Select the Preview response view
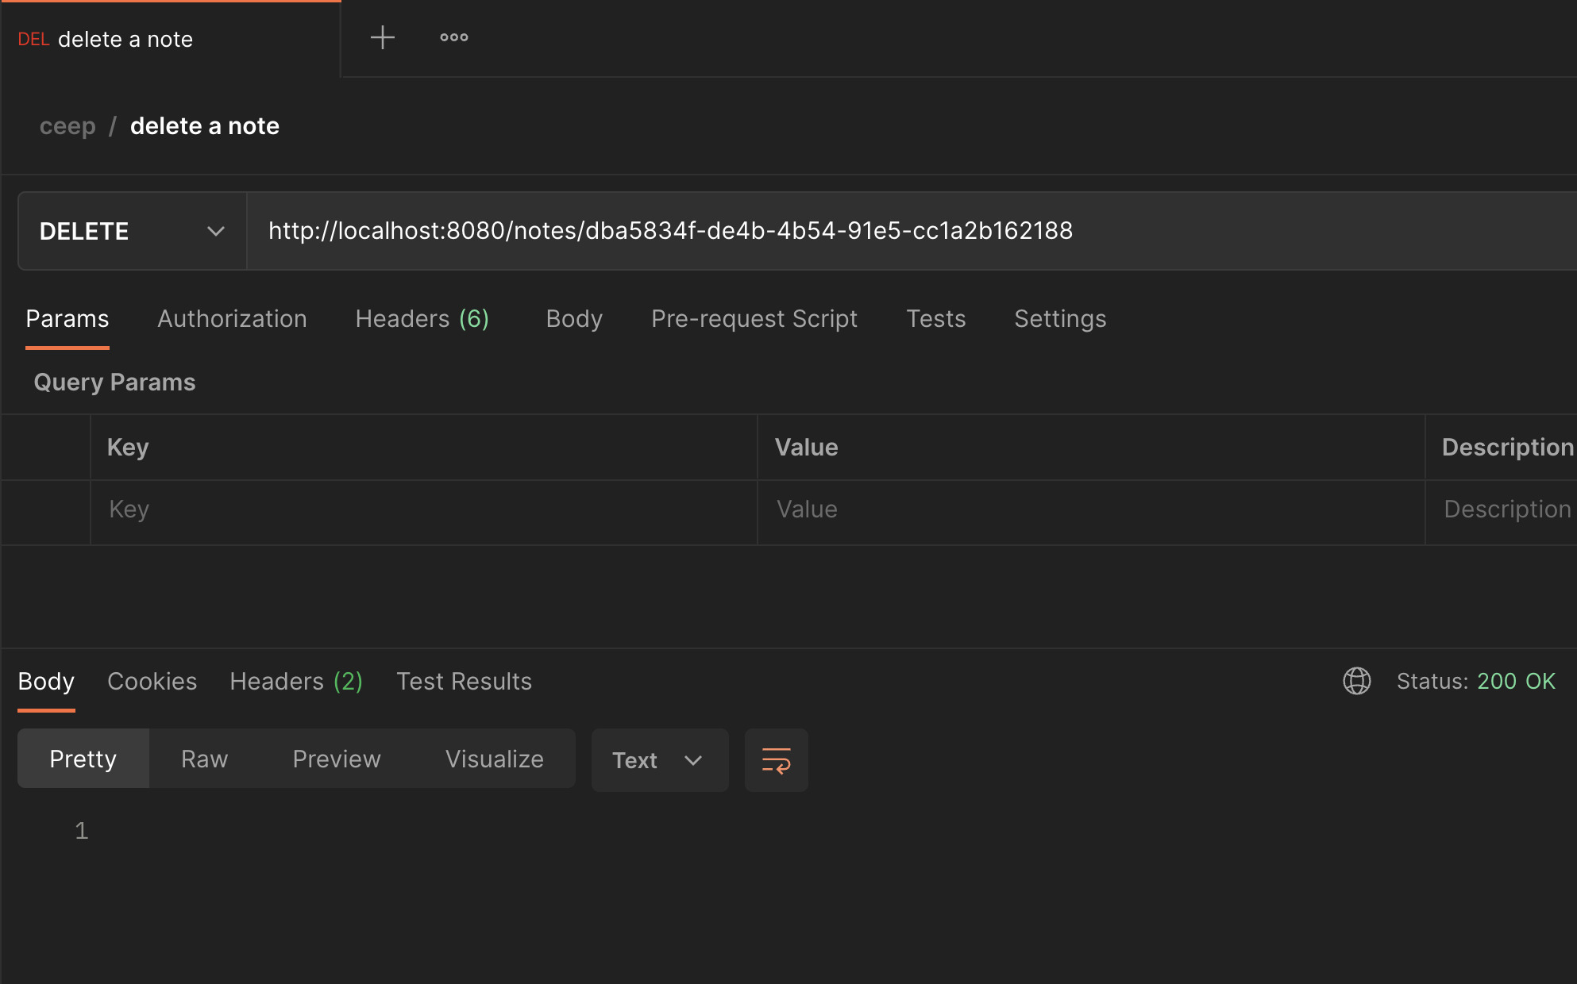Screen dimensions: 1577x984 [337, 759]
